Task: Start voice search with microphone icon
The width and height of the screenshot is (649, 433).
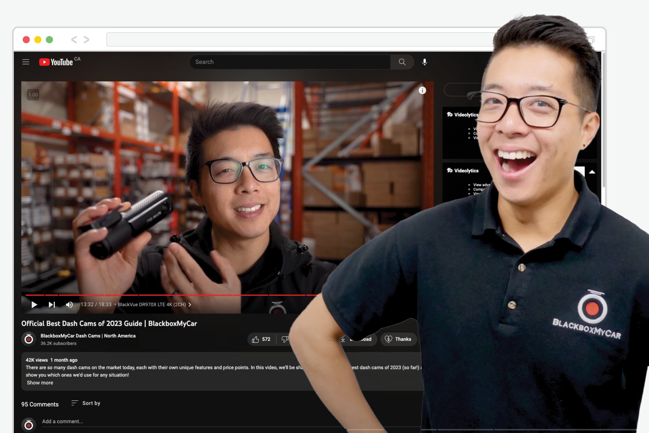Action: tap(425, 62)
